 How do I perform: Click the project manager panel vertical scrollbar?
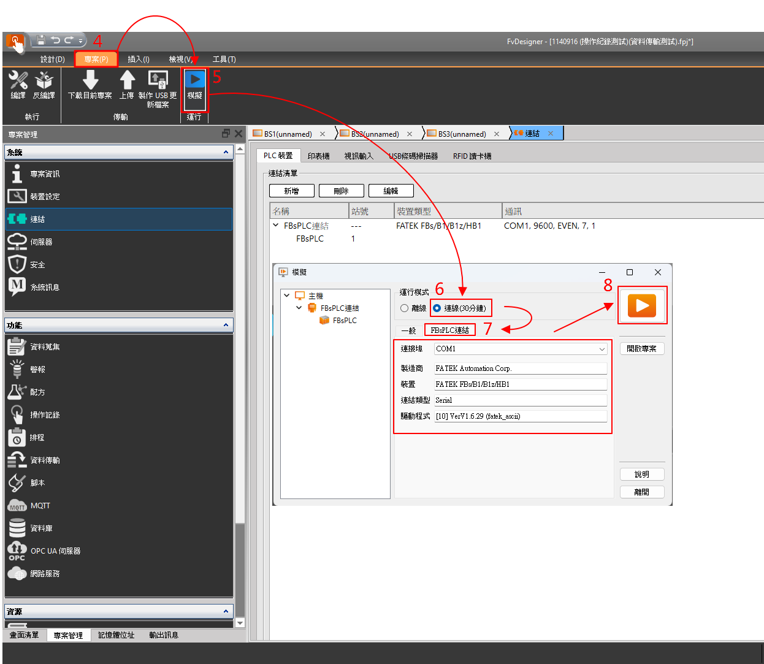pos(240,380)
